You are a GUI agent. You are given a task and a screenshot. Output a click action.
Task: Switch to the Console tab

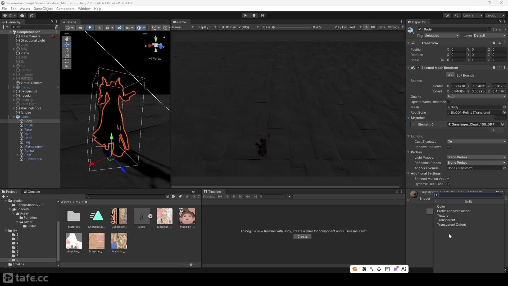pyautogui.click(x=31, y=191)
